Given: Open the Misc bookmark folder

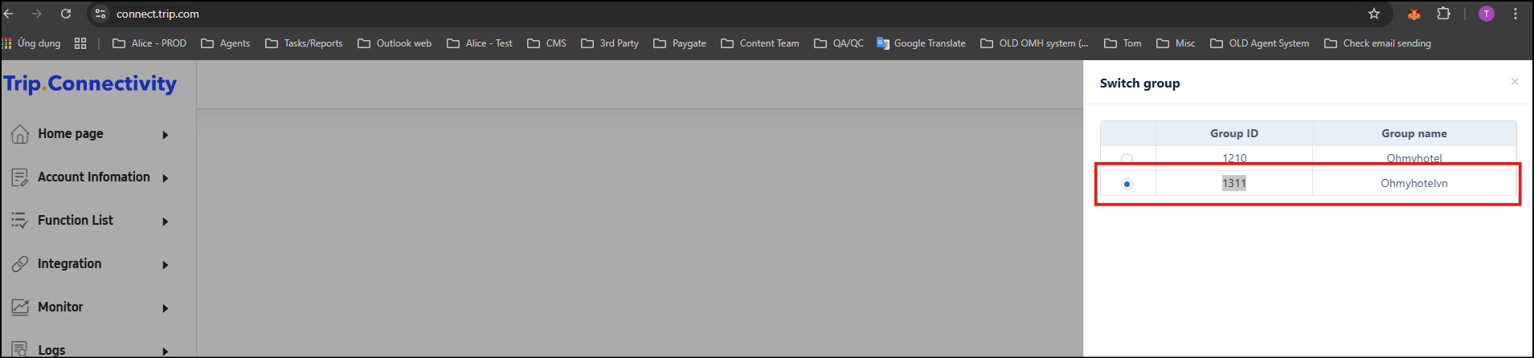Looking at the screenshot, I should (x=1176, y=43).
